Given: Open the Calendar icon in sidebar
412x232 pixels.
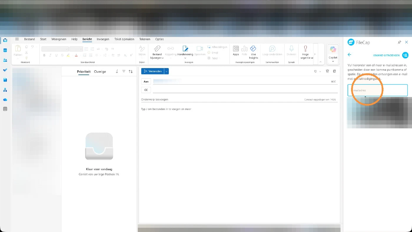Looking at the screenshot, I should pyautogui.click(x=5, y=50).
